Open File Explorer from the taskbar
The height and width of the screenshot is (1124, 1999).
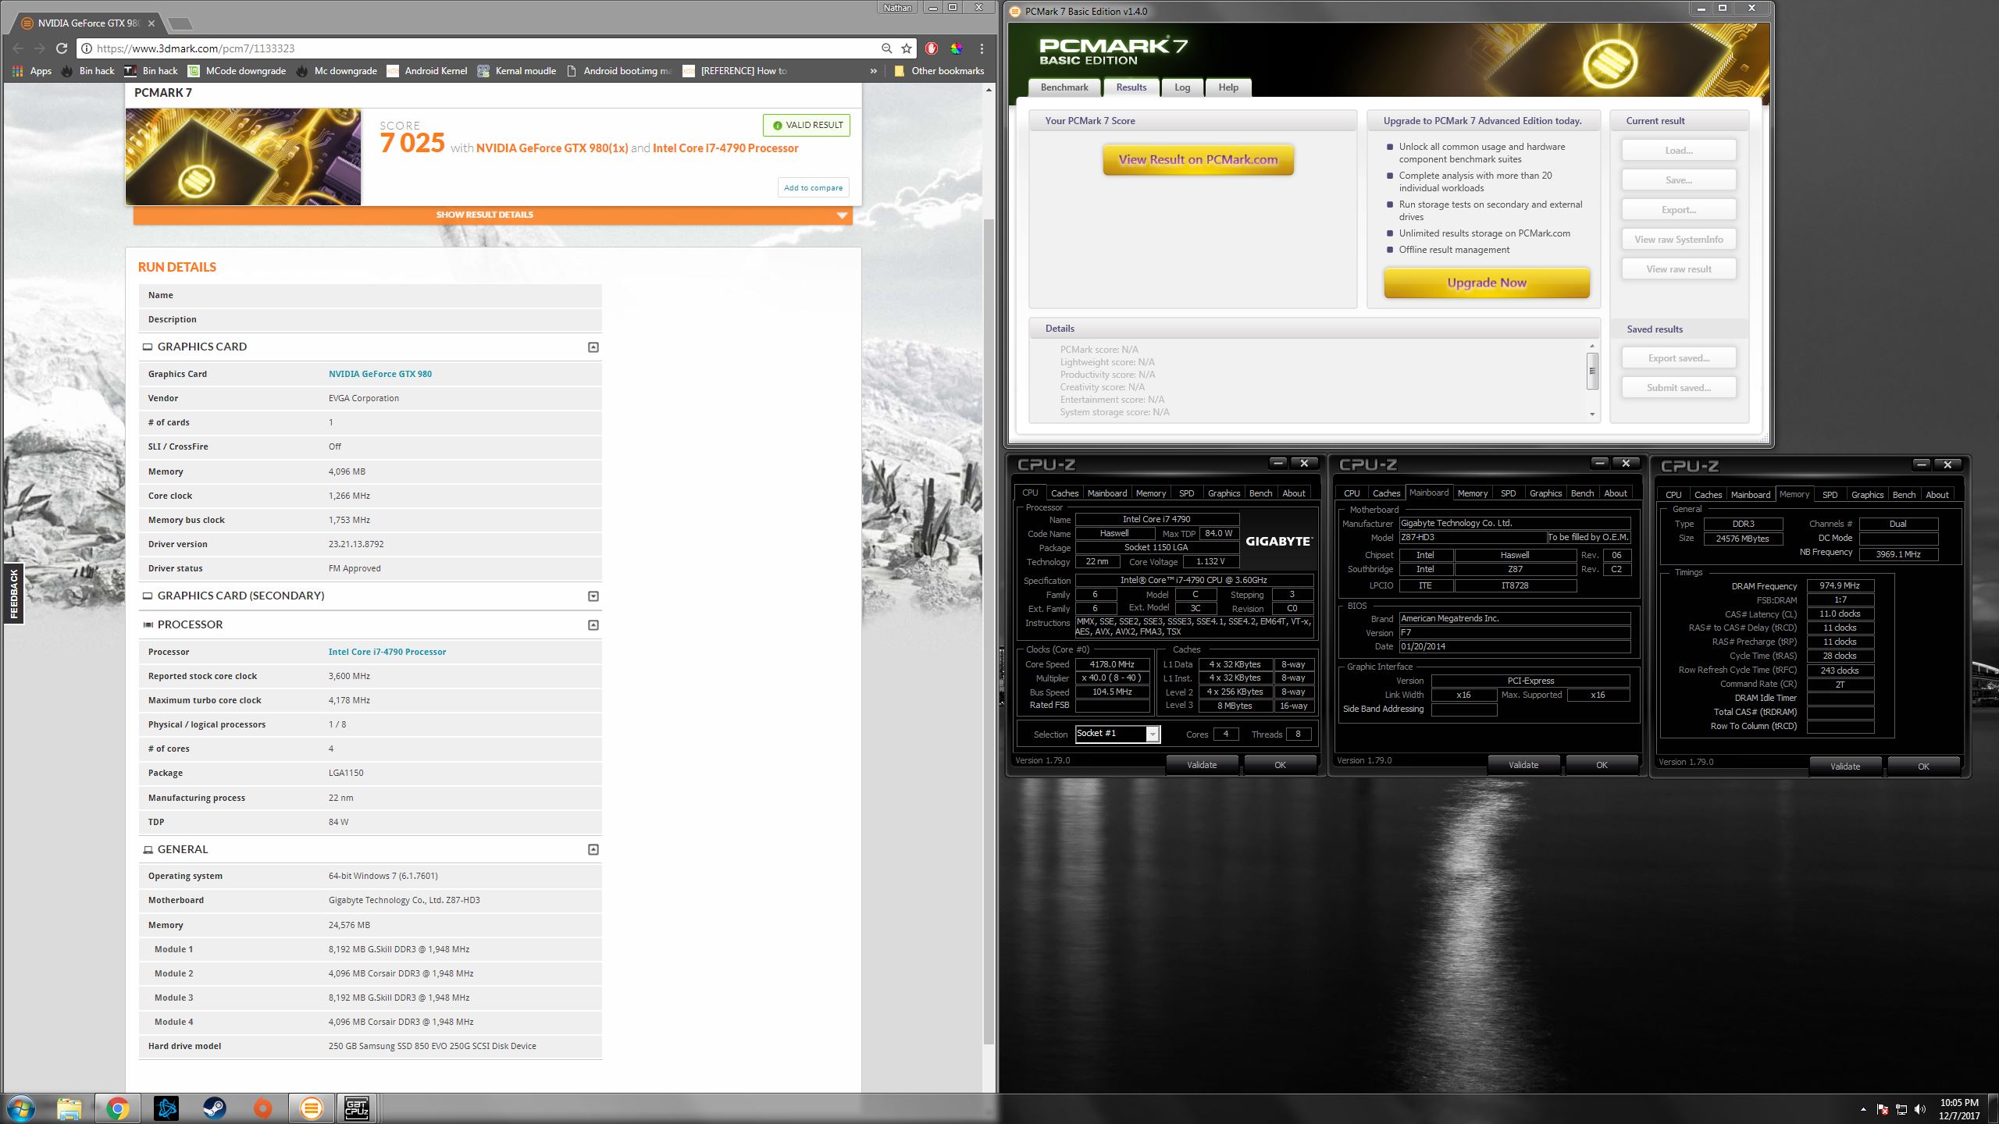click(x=69, y=1108)
